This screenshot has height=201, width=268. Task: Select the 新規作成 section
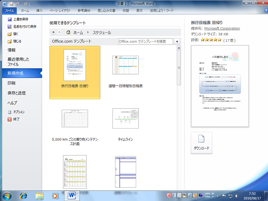pyautogui.click(x=22, y=73)
